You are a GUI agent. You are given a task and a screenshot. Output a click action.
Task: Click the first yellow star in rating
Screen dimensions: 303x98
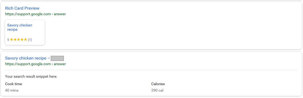point(11,40)
